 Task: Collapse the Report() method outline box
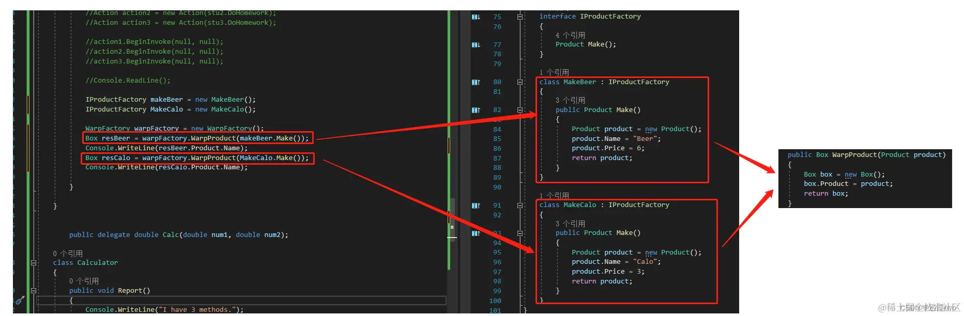click(34, 291)
